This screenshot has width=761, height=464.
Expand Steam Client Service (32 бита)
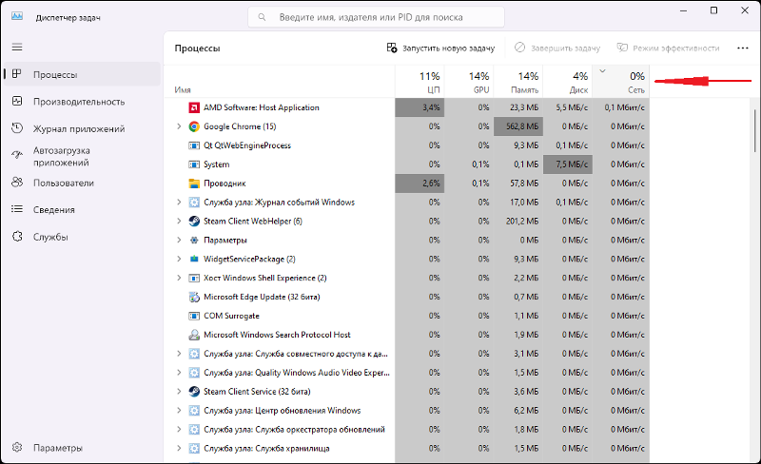pyautogui.click(x=179, y=391)
